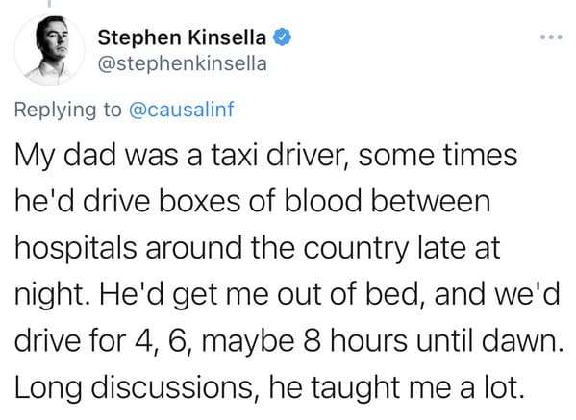Click the line 'he'd drive boxes of blood between'
This screenshot has height=420, width=576.
click(x=253, y=201)
